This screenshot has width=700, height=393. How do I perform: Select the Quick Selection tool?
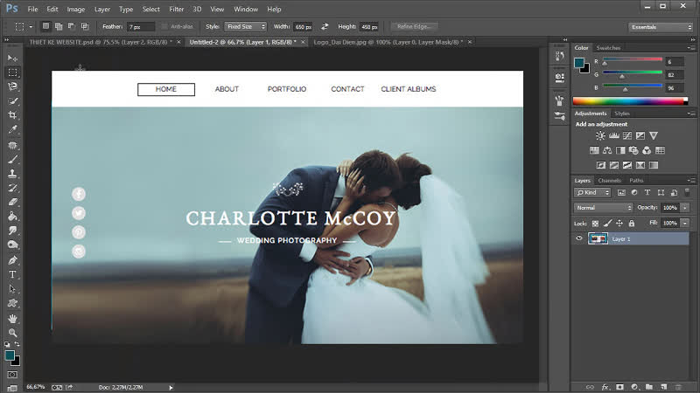(12, 100)
